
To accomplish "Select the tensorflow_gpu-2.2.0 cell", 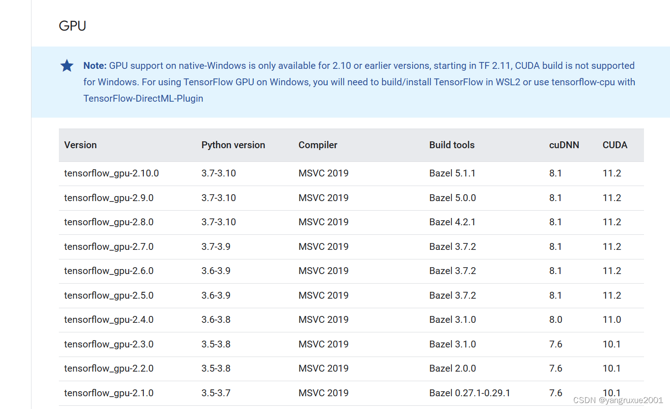I will pyautogui.click(x=109, y=369).
